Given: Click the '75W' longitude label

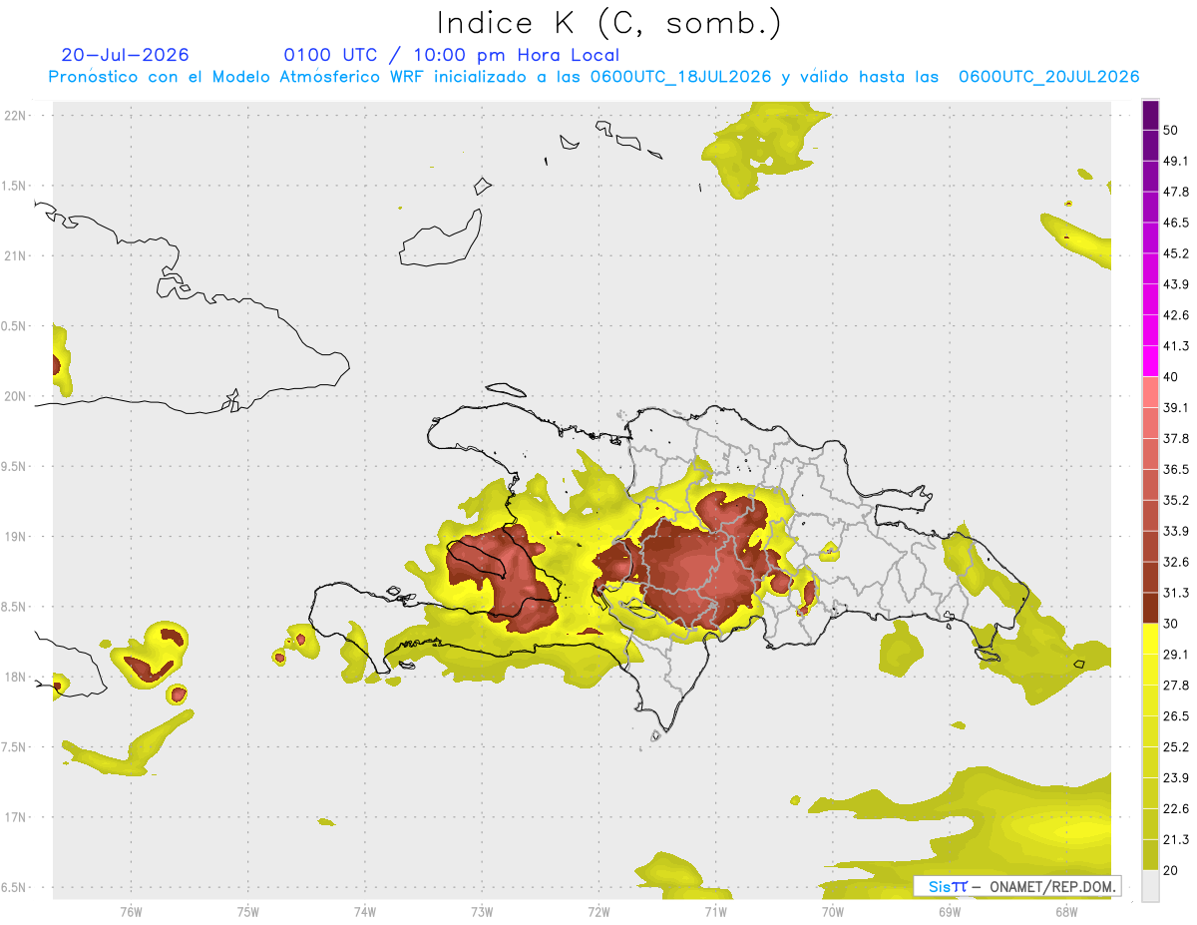Looking at the screenshot, I should (x=248, y=911).
